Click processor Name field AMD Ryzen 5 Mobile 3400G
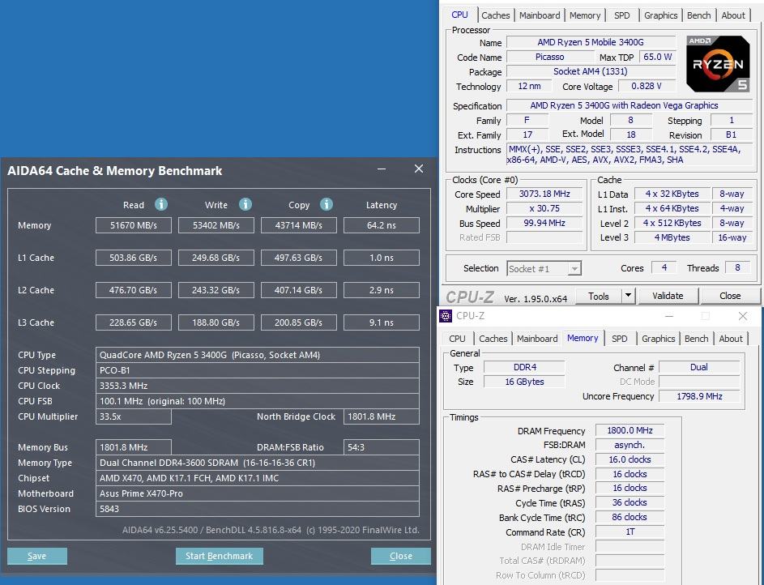Viewport: 764px width, 585px height. pos(591,42)
